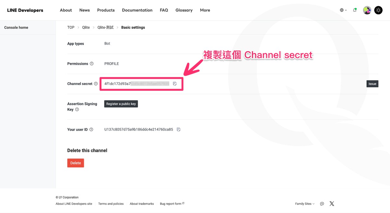Select the user ID text U137c8057d75a9b186ddc4e214760ca85
The height and width of the screenshot is (213, 390).
pyautogui.click(x=139, y=129)
